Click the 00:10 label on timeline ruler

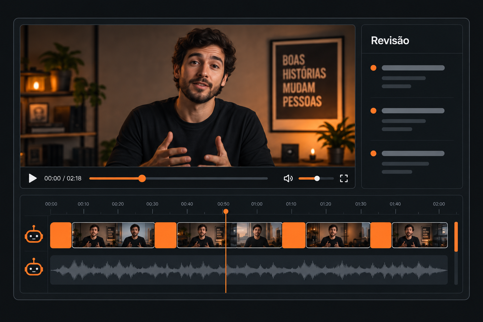pyautogui.click(x=83, y=204)
